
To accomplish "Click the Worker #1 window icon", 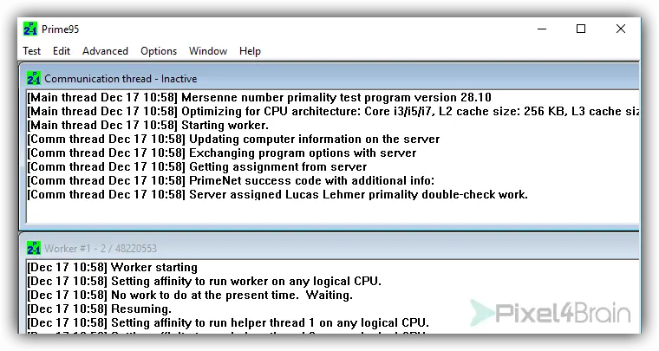I will [x=34, y=248].
